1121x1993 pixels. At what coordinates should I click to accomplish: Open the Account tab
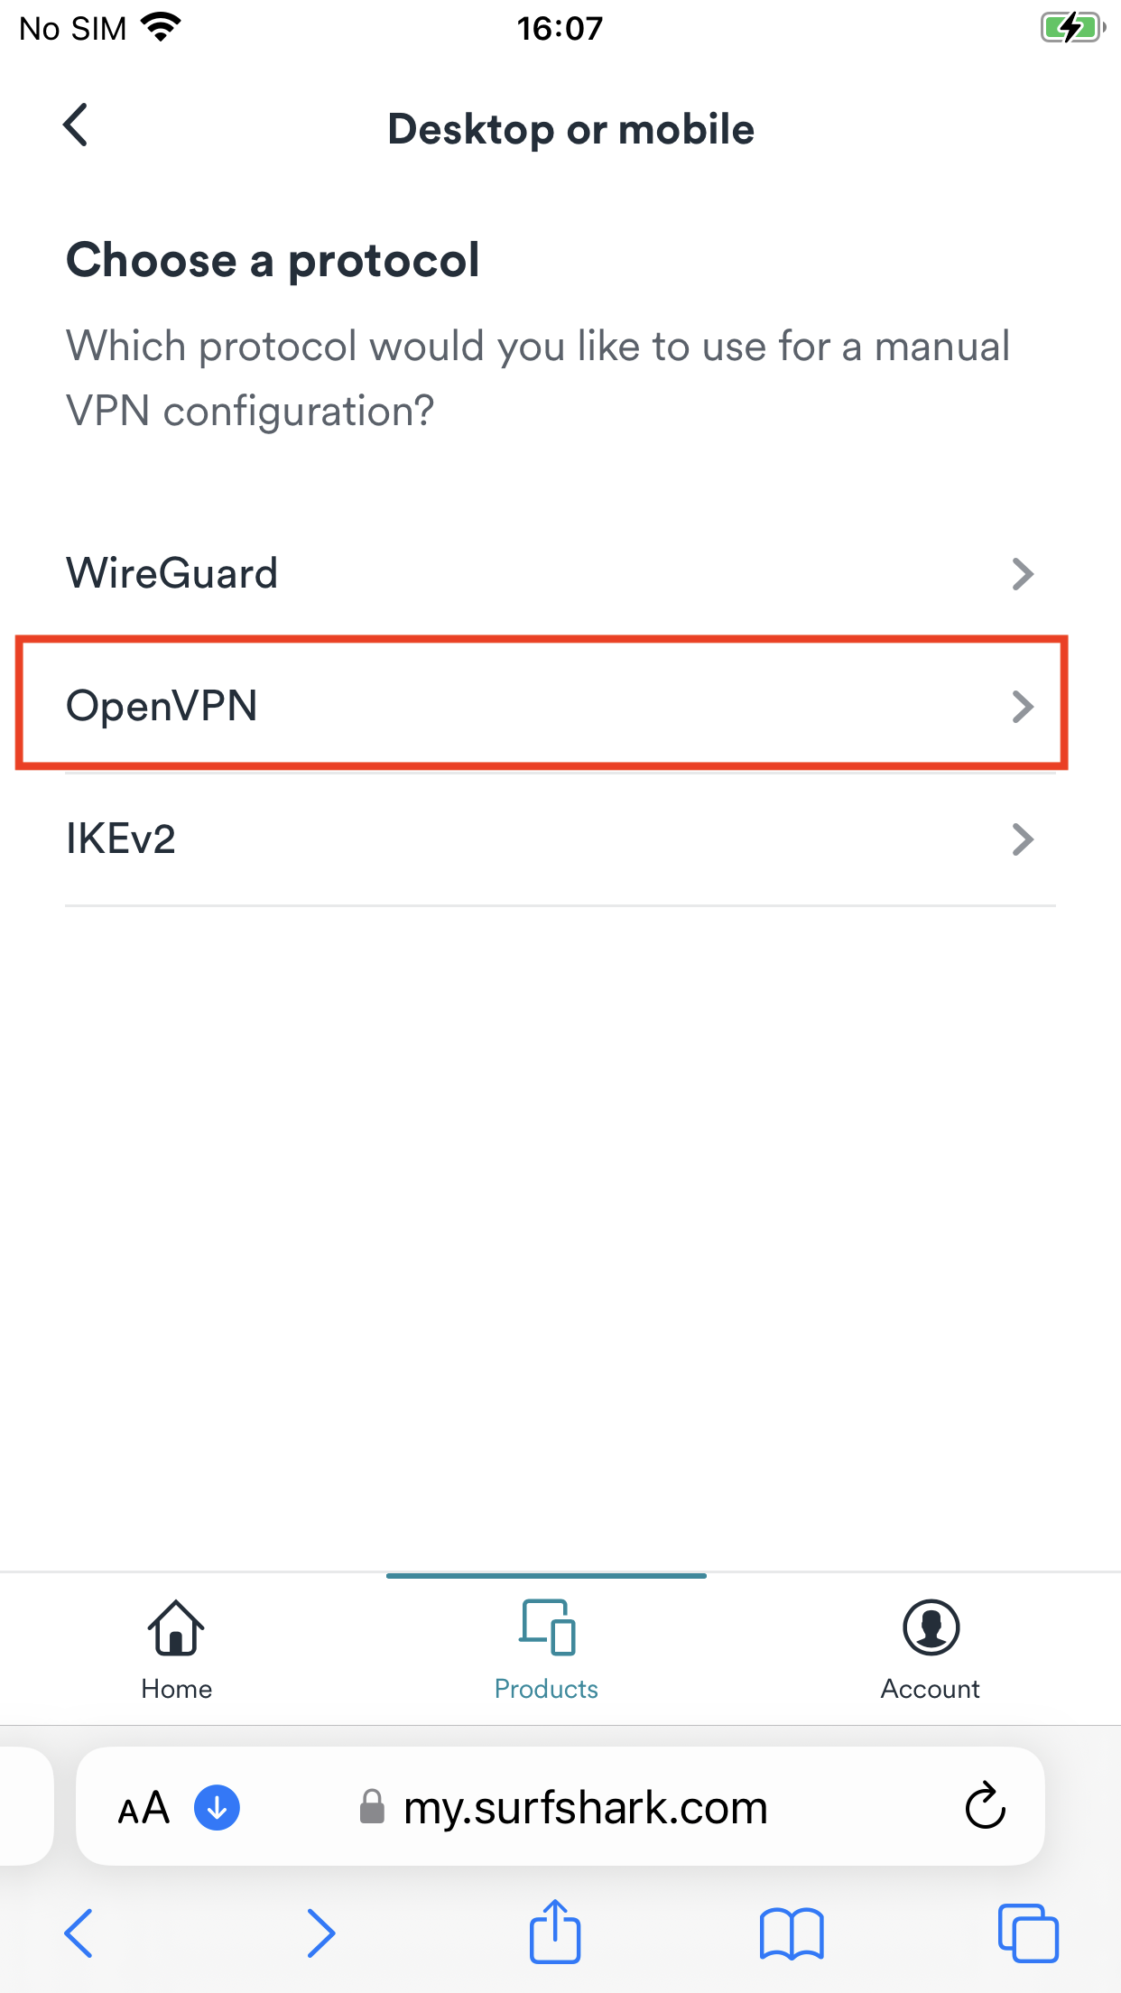[930, 1648]
